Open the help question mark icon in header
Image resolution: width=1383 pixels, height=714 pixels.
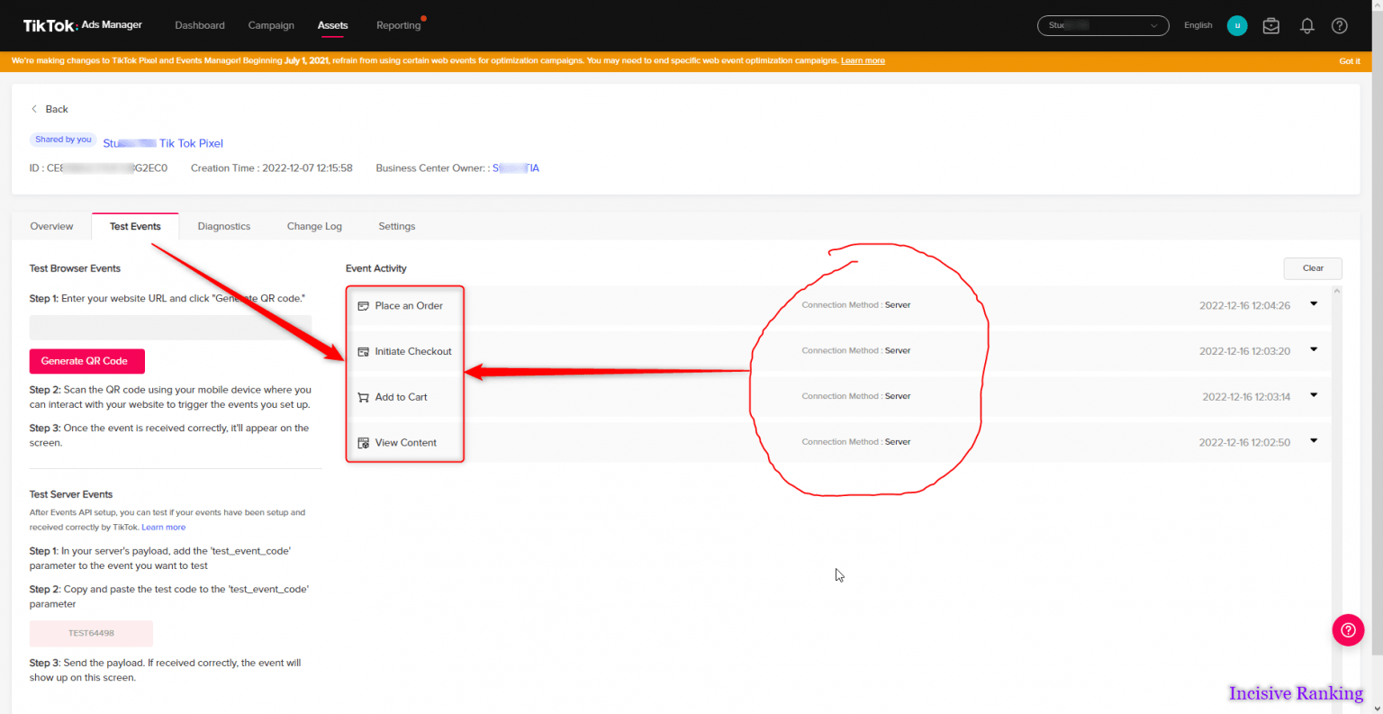(1340, 26)
